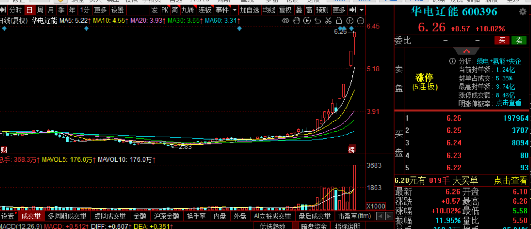The width and height of the screenshot is (531, 229).
Task: Click the green 卖 sell button
Action: point(519,40)
